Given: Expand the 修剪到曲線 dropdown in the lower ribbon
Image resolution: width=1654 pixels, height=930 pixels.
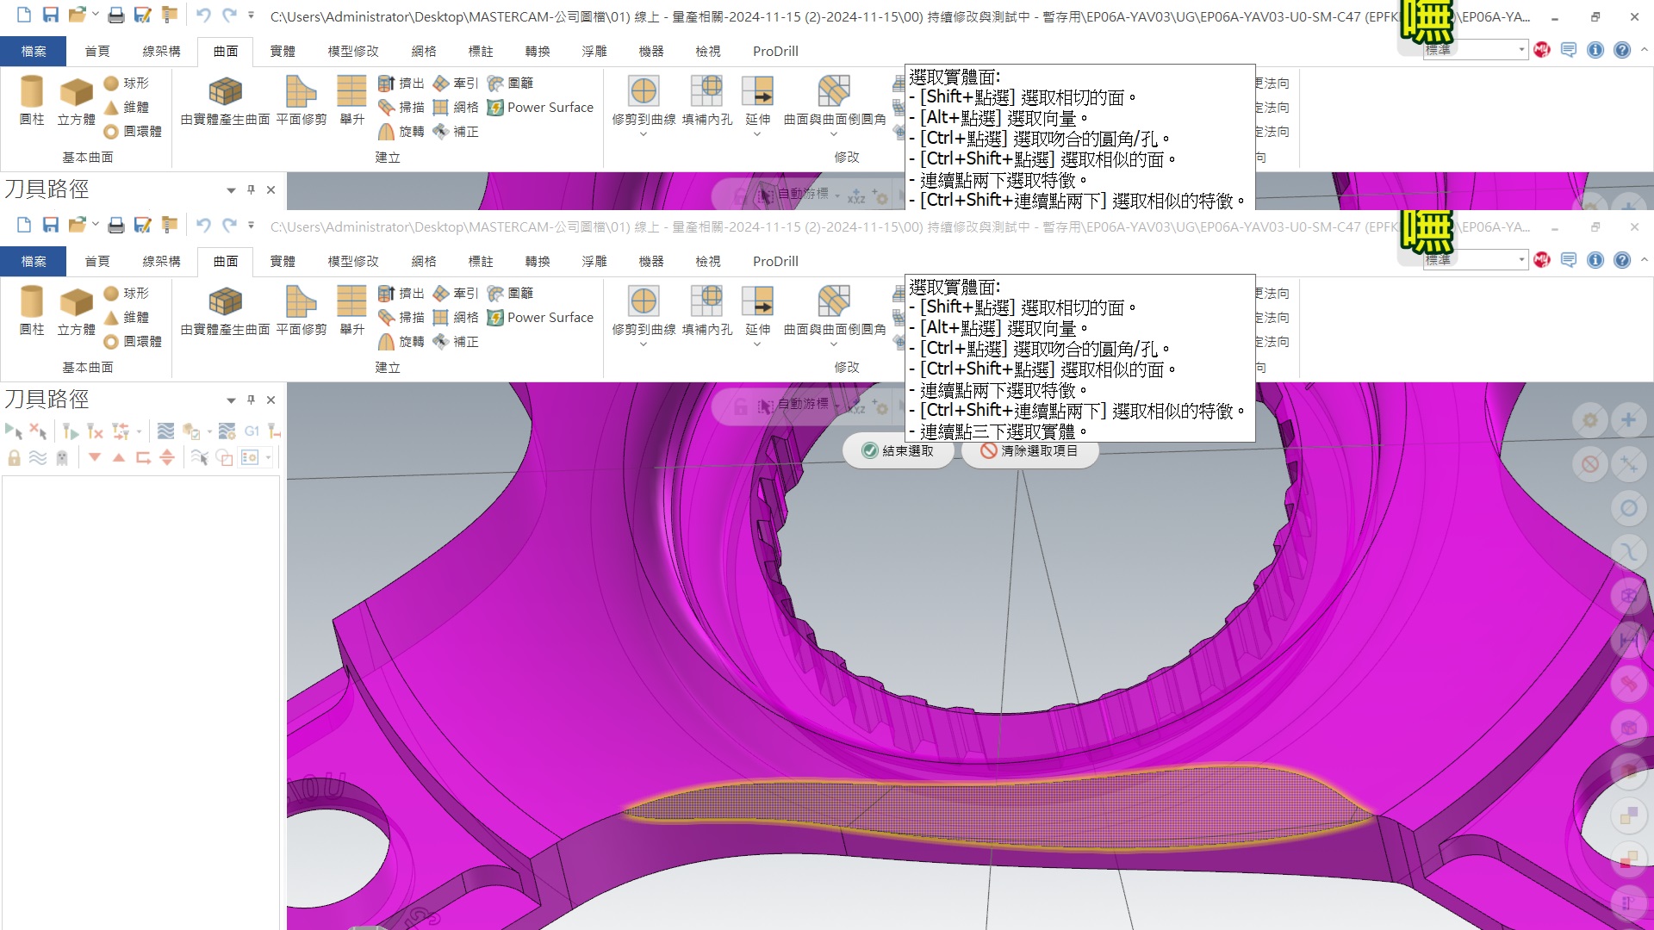Looking at the screenshot, I should click(644, 344).
